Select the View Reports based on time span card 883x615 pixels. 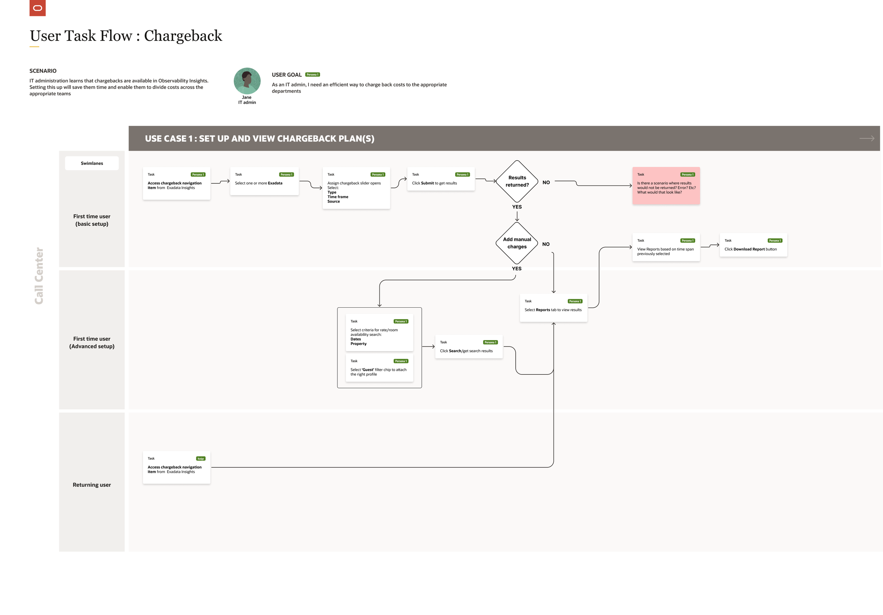point(666,247)
